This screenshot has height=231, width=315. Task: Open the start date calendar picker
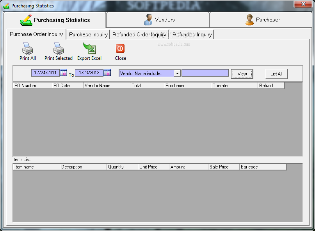point(64,72)
